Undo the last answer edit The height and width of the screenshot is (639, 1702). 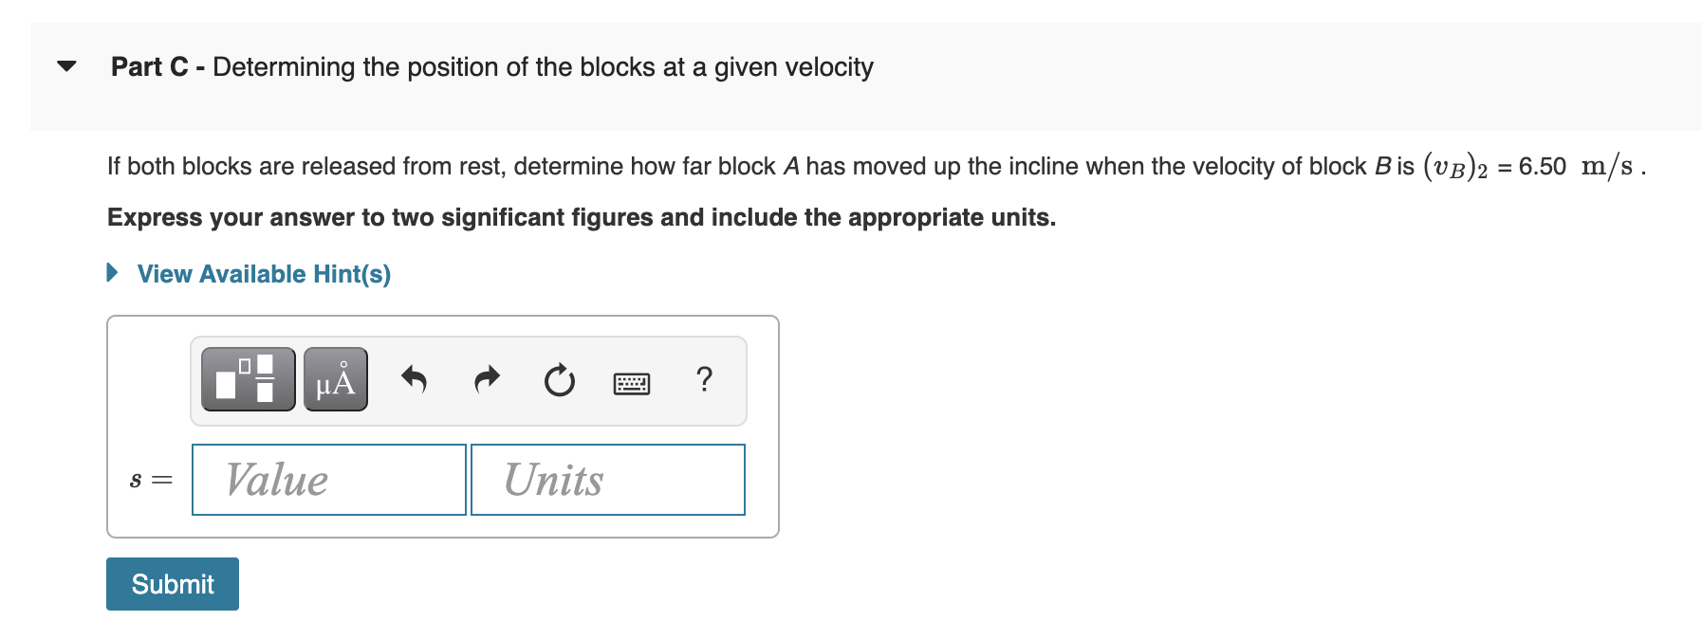415,380
